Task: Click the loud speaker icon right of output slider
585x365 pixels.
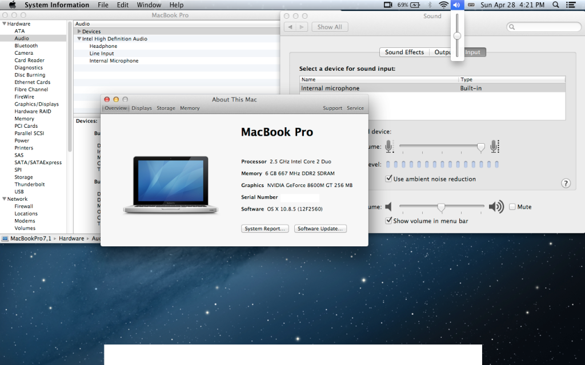Action: 496,206
